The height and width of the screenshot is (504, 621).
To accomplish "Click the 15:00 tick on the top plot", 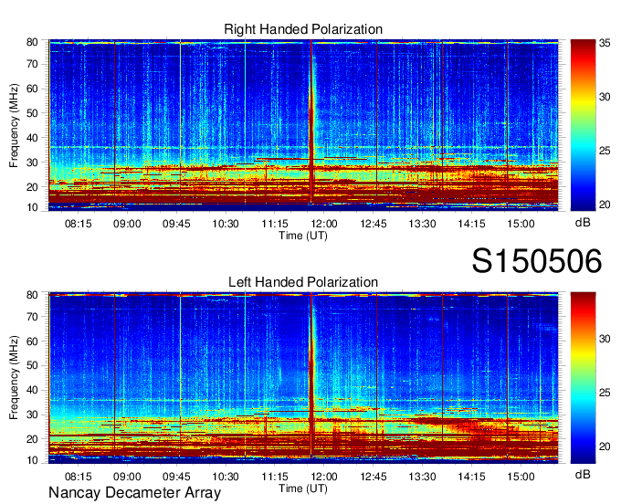I will click(521, 224).
